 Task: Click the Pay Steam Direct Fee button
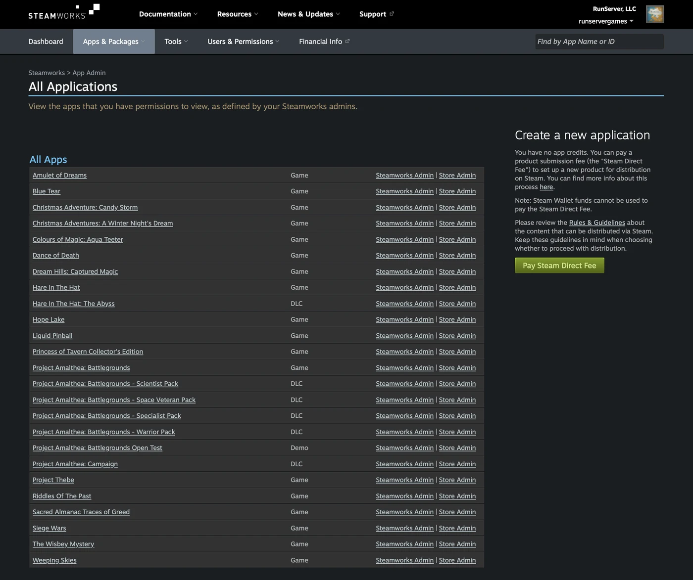tap(559, 266)
